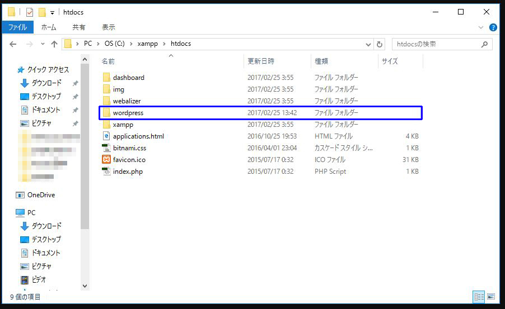The height and width of the screenshot is (309, 505).
Task: Click xampp in the address breadcrumb
Action: click(x=147, y=44)
